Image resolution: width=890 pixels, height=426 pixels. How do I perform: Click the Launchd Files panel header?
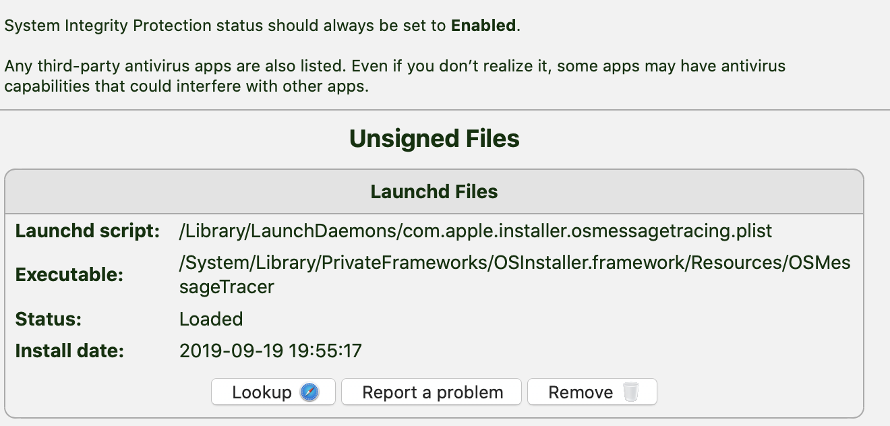pos(434,191)
